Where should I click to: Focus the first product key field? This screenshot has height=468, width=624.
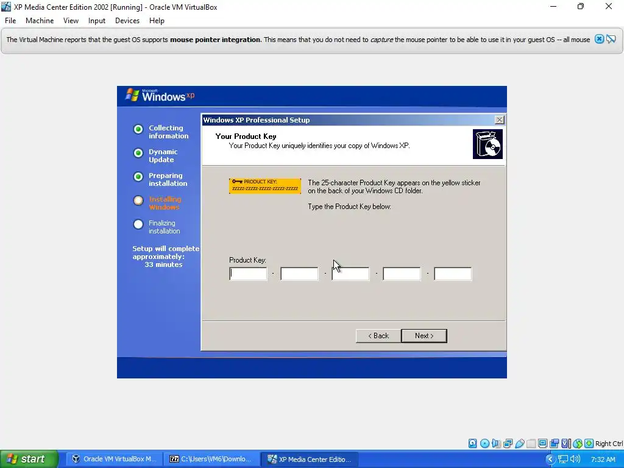249,274
